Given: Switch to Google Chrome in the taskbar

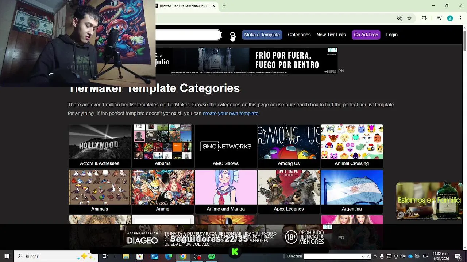Looking at the screenshot, I should (x=183, y=257).
